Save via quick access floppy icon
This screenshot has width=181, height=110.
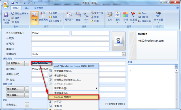[13, 3]
